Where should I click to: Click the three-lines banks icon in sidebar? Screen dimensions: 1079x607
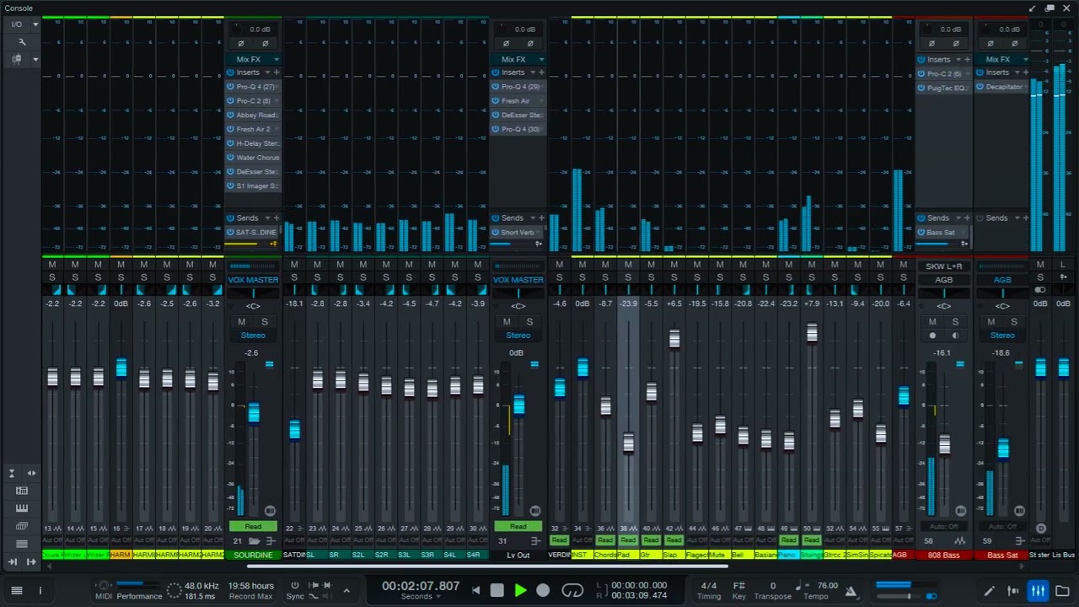pyautogui.click(x=22, y=544)
